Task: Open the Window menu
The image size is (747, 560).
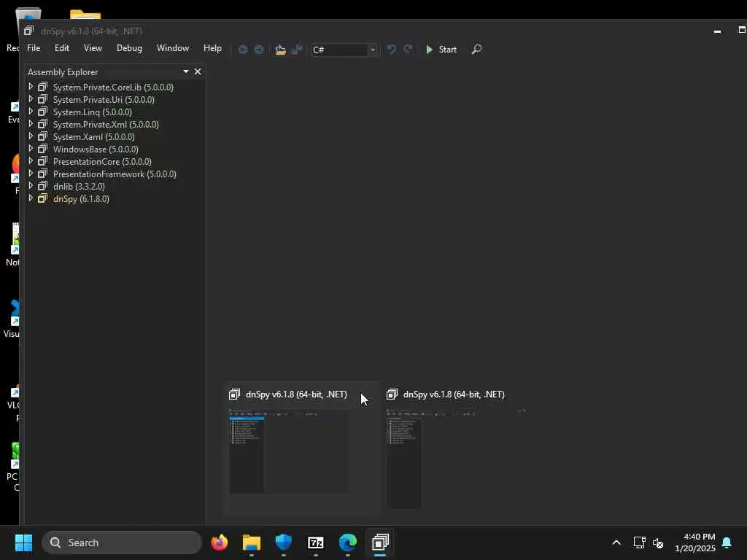Action: [x=172, y=48]
